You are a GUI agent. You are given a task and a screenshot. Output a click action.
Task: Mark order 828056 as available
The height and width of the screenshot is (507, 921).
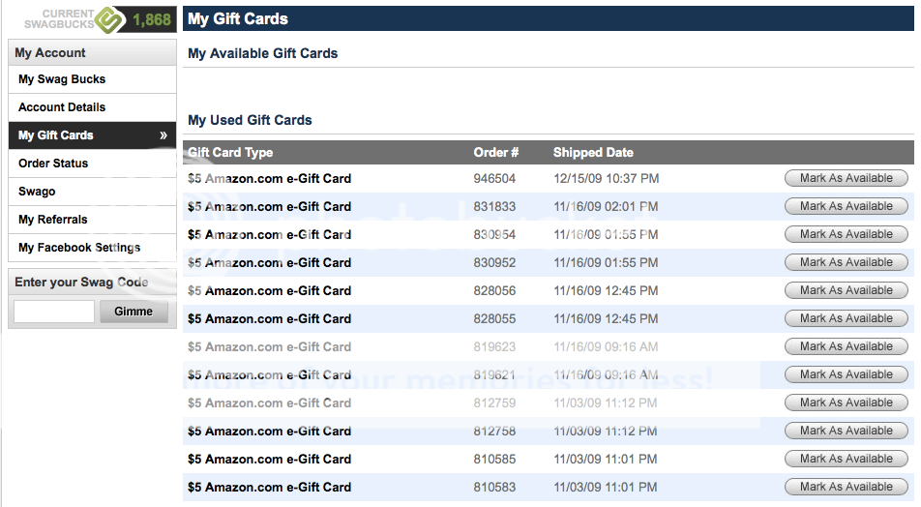(846, 290)
